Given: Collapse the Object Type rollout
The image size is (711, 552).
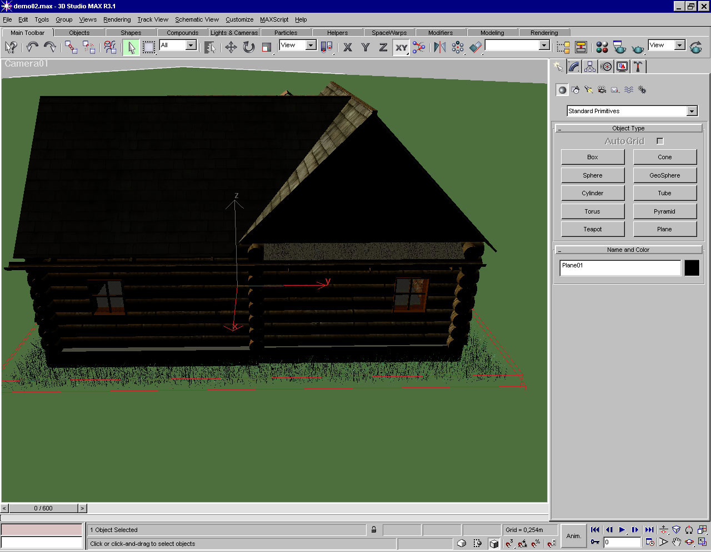Looking at the screenshot, I should pyautogui.click(x=628, y=128).
